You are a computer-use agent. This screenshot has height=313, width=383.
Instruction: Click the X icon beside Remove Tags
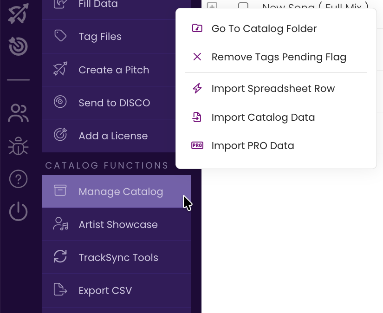(x=197, y=57)
